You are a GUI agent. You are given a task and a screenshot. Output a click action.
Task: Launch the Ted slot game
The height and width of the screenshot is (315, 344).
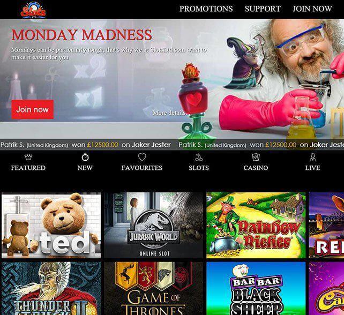(51, 226)
